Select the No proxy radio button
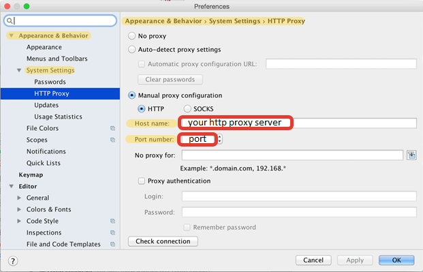This screenshot has height=272, width=423. coord(131,36)
